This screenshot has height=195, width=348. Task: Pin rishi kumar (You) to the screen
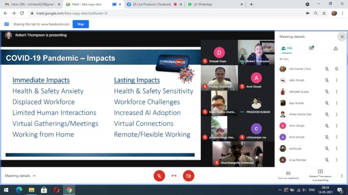(337, 69)
